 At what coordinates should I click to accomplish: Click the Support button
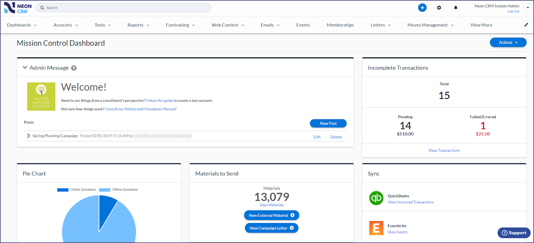(x=514, y=233)
